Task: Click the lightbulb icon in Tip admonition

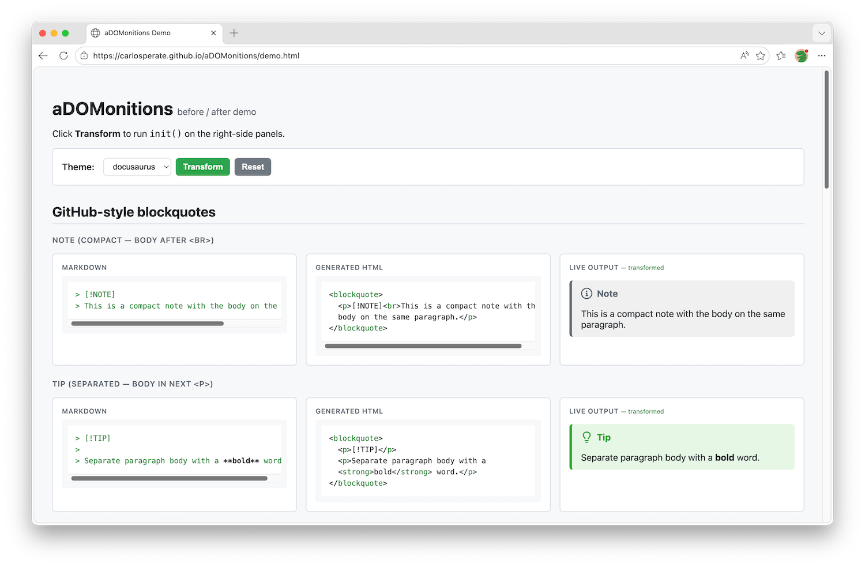Action: (586, 437)
